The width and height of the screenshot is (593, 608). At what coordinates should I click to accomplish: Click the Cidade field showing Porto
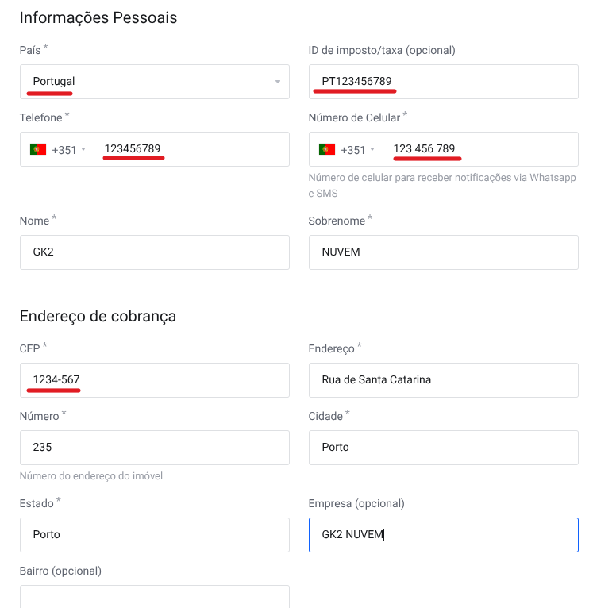click(x=443, y=448)
